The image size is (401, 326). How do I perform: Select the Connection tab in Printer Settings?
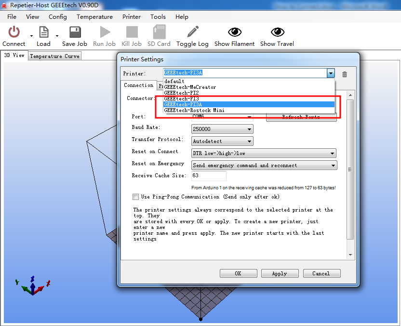coord(138,85)
